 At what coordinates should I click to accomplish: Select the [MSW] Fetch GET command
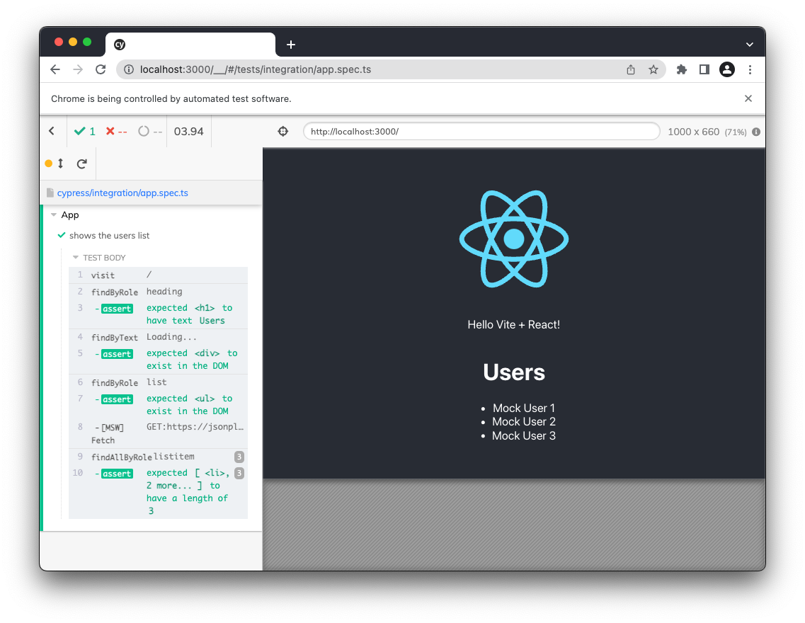[x=158, y=433]
